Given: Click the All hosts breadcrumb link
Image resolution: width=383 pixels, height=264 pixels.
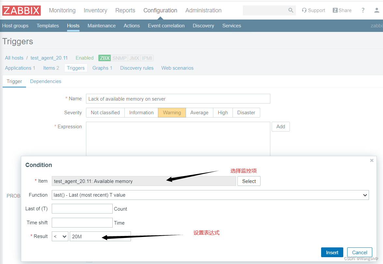Looking at the screenshot, I should (x=14, y=58).
